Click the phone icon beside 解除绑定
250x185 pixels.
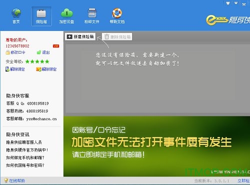pyautogui.click(x=7, y=69)
